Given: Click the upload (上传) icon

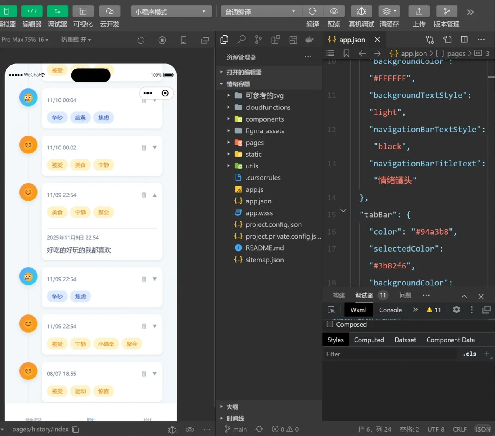Looking at the screenshot, I should point(419,11).
